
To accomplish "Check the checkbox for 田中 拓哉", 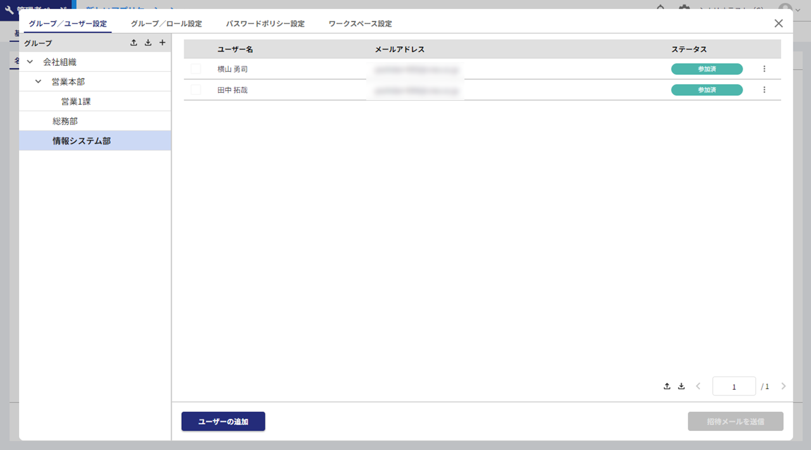I will pyautogui.click(x=196, y=90).
